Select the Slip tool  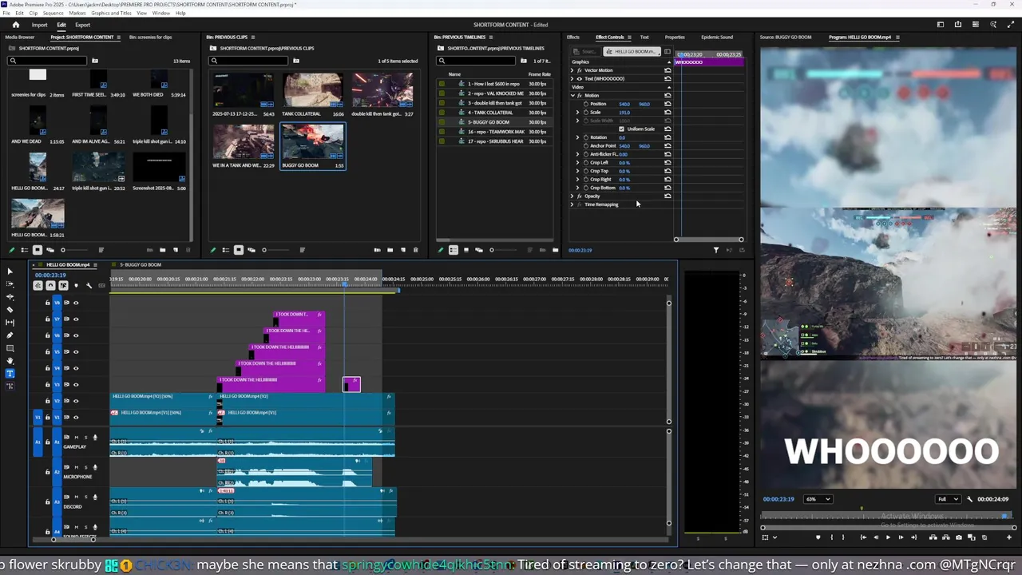(10, 322)
